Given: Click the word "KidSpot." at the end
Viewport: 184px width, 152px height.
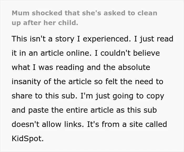Looking at the screenshot, I should point(28,139).
